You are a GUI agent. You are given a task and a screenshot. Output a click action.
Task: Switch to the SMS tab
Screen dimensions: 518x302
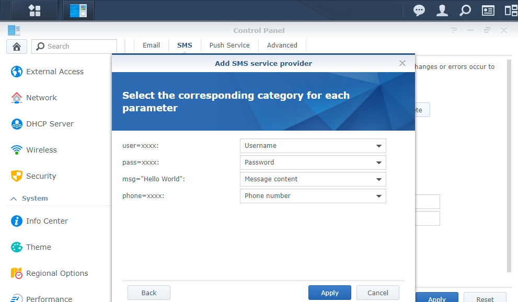coord(185,45)
